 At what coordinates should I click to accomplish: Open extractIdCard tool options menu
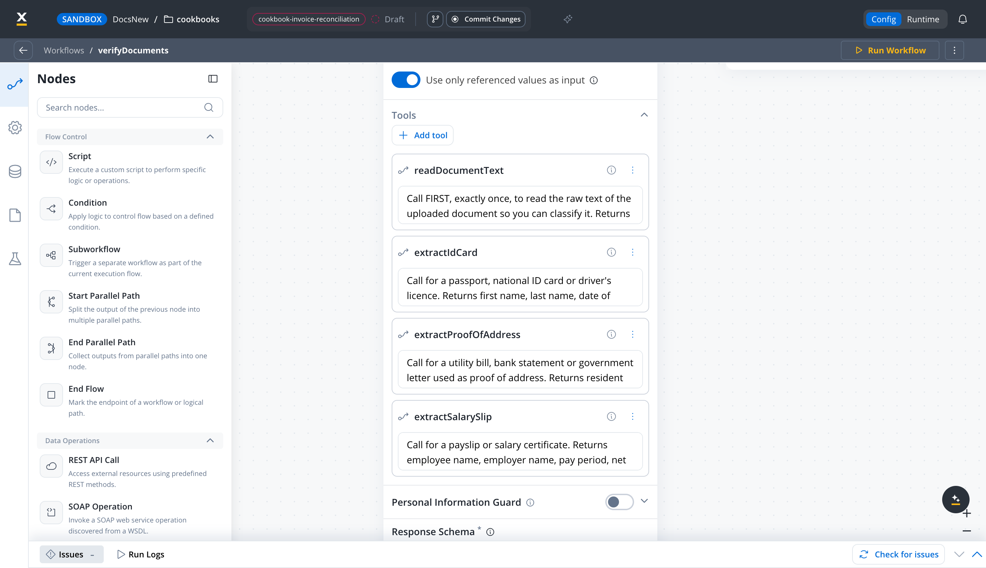[633, 253]
